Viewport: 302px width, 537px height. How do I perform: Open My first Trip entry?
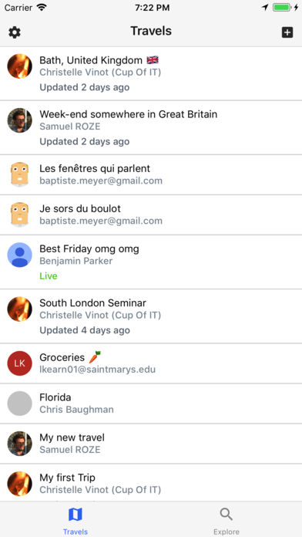[151, 483]
